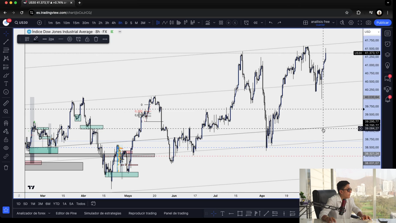Switch to Simulador de estrategias tab

point(102,213)
